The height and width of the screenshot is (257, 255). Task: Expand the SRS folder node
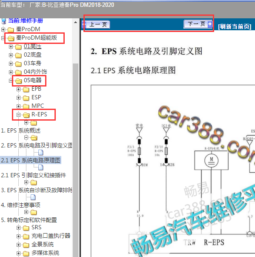18,228
